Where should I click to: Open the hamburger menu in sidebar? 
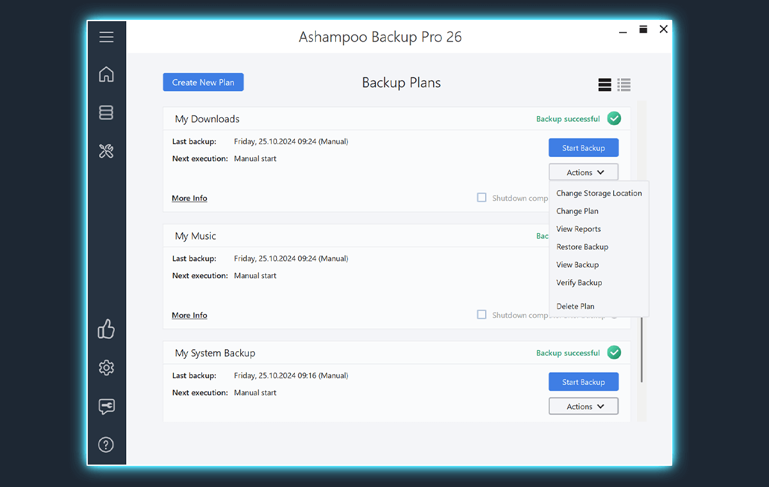(x=106, y=37)
